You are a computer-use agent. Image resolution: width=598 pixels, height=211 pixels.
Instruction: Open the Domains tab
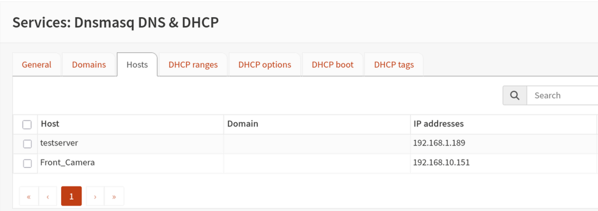coord(89,64)
